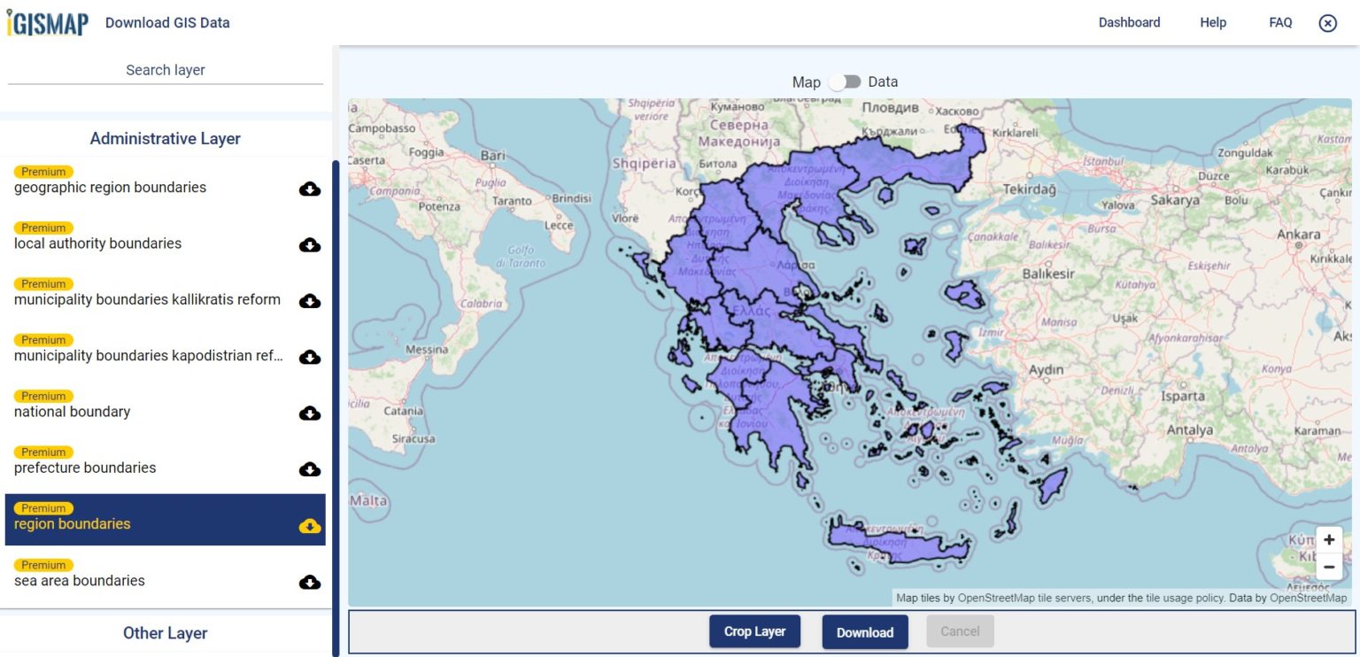The width and height of the screenshot is (1360, 657).
Task: Click the circular close icon top right
Action: coord(1327,23)
